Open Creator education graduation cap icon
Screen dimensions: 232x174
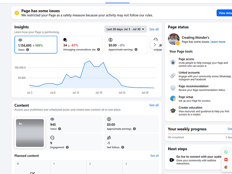(173, 111)
